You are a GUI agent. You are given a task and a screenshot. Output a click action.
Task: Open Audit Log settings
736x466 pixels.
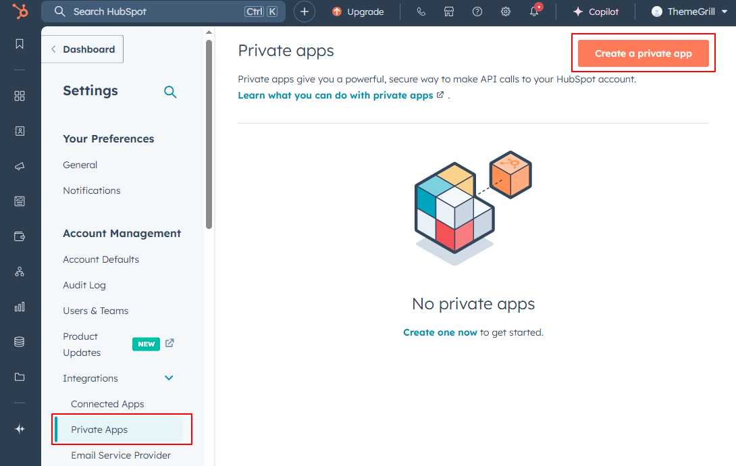click(x=84, y=285)
